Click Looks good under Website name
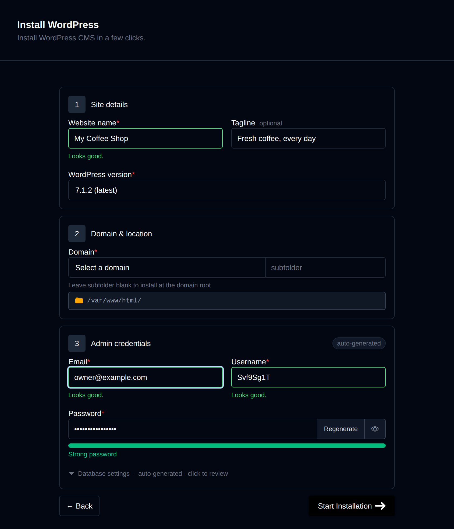 [86, 156]
